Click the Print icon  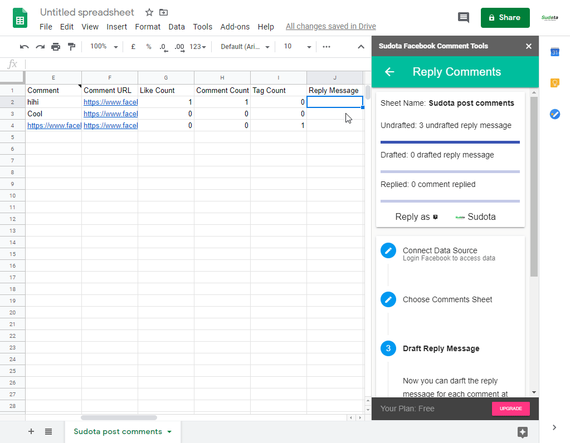[x=56, y=47]
